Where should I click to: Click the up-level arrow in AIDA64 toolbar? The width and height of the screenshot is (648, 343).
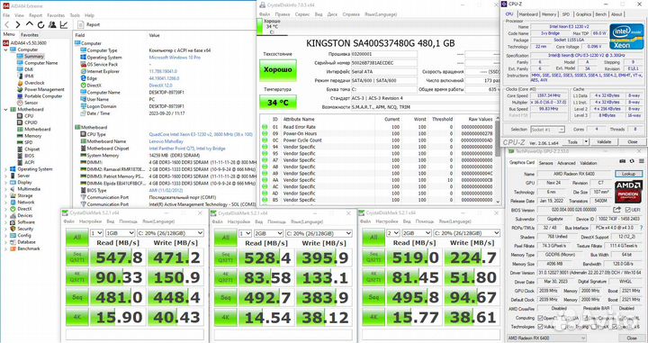coord(30,25)
